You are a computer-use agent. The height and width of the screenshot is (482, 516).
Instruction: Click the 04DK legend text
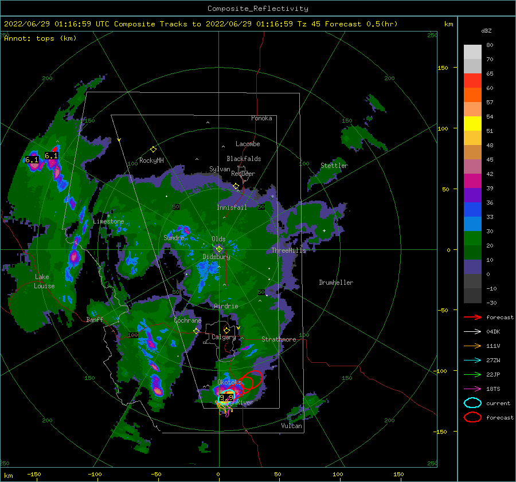(x=493, y=332)
